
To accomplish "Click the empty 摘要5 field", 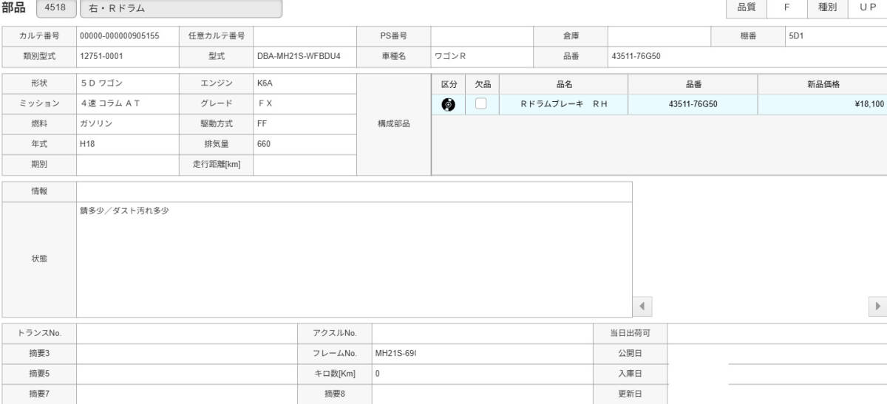I will click(186, 374).
